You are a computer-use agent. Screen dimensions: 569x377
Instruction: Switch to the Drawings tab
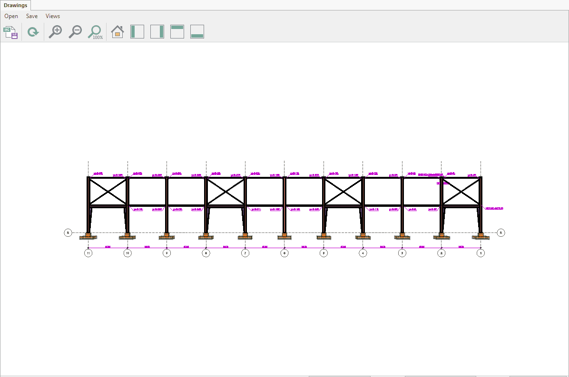tap(16, 5)
